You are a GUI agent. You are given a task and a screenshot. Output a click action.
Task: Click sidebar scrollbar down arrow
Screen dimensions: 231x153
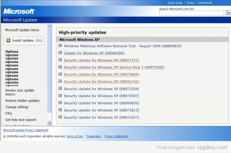coord(49,123)
